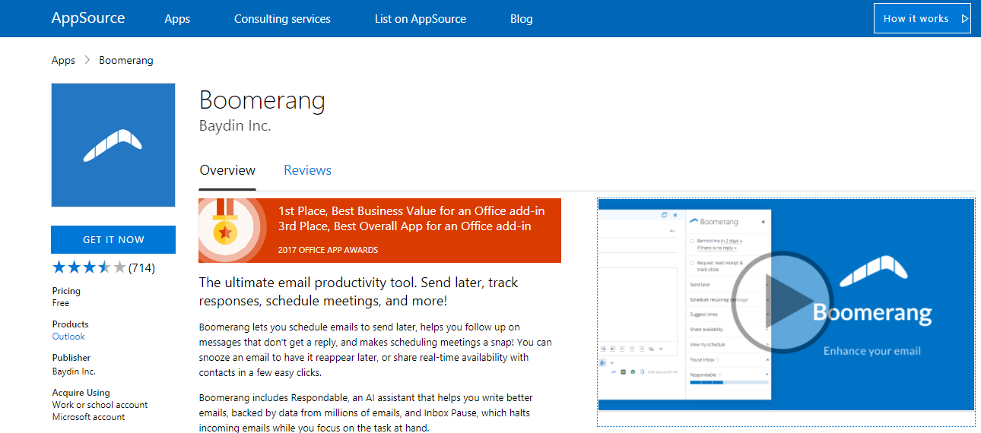Close the Boomerang panel shown in the preview

tap(763, 222)
